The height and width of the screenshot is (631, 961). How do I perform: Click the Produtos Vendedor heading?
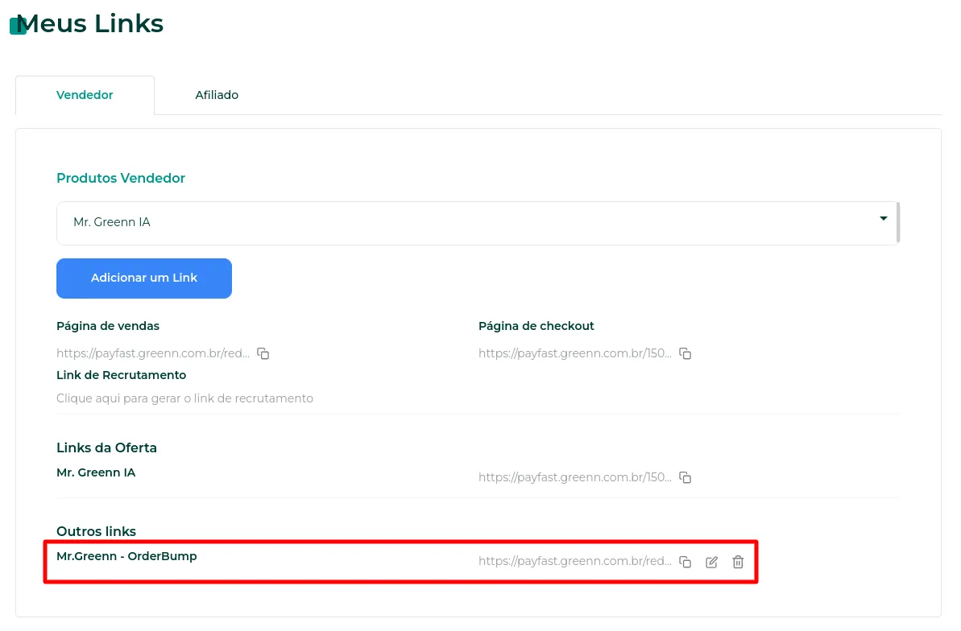pyautogui.click(x=121, y=178)
